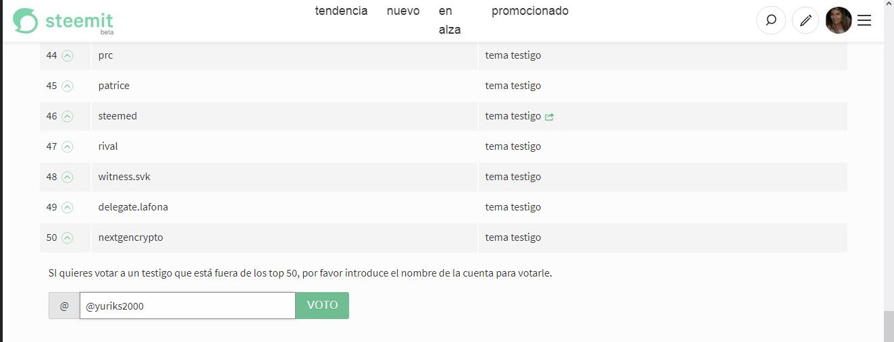This screenshot has height=342, width=894.
Task: Click the Steemit logo icon
Action: [x=26, y=21]
